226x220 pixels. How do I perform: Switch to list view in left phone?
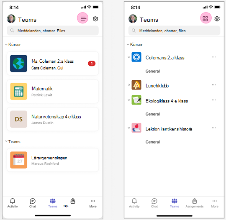coord(82,18)
